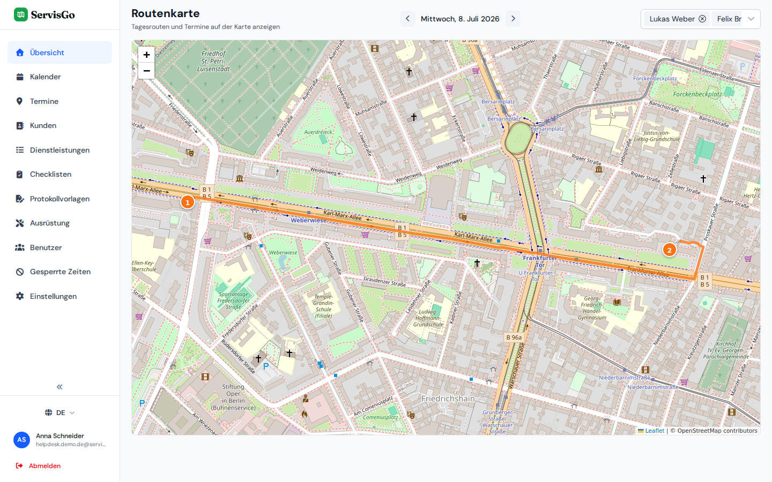Expand the employee filter dropdown
Viewport: 772px width, 482px height.
coord(751,19)
